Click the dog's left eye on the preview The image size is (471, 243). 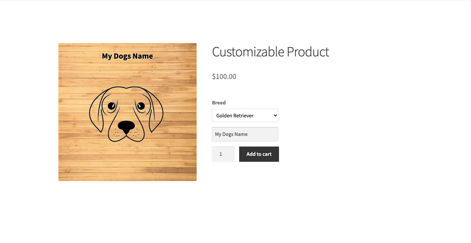click(x=112, y=106)
